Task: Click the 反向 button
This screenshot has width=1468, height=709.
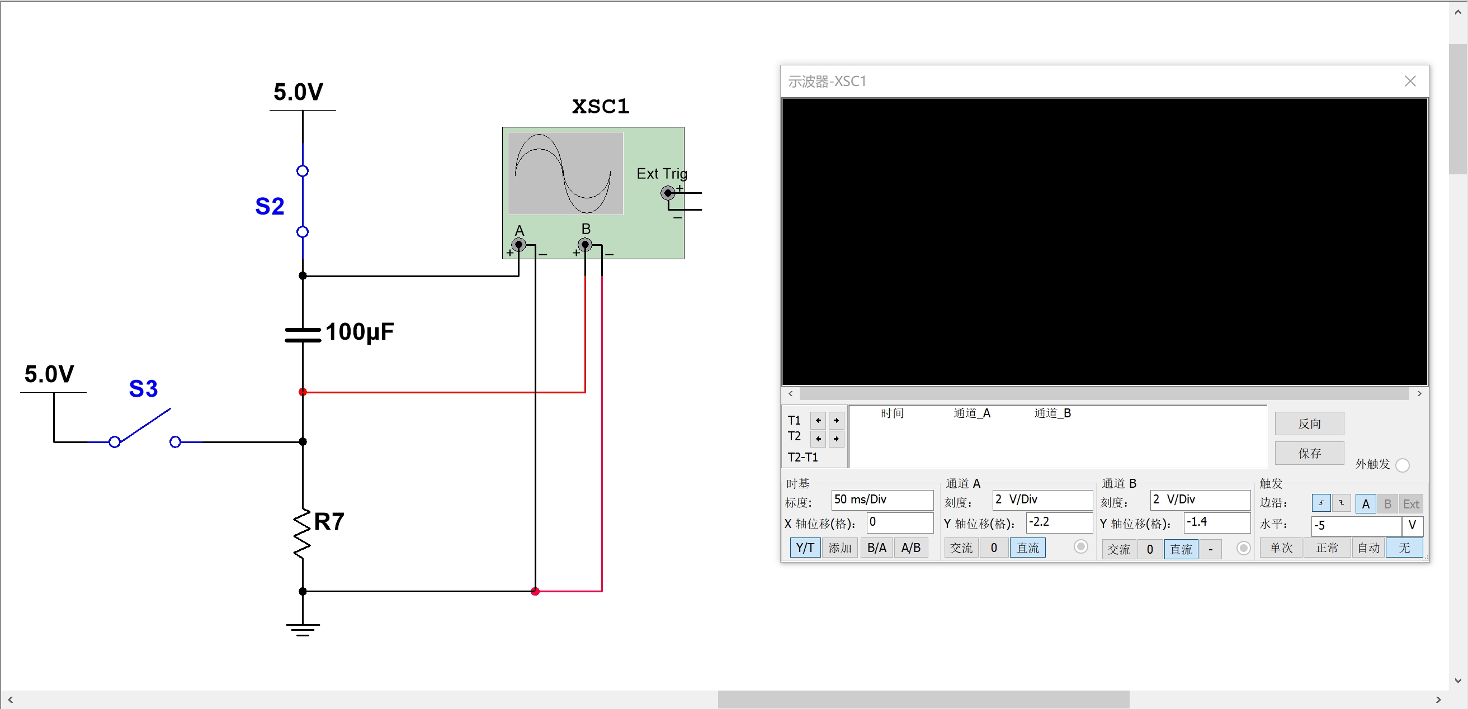Action: (1309, 423)
